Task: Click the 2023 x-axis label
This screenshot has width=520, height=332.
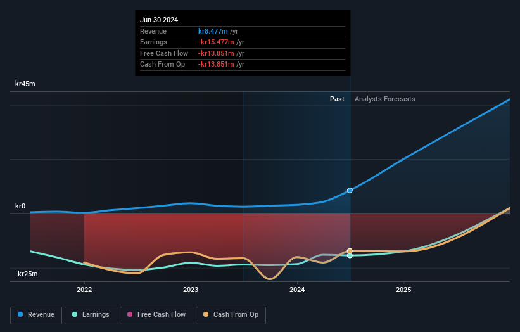Action: pos(191,290)
